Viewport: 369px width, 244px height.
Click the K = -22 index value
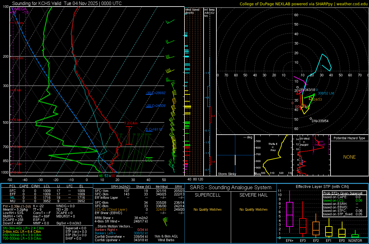pyautogui.click(x=38, y=206)
